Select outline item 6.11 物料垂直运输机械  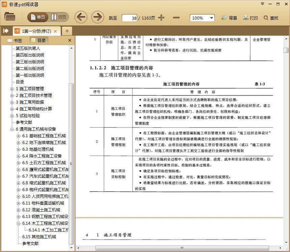[43, 203]
